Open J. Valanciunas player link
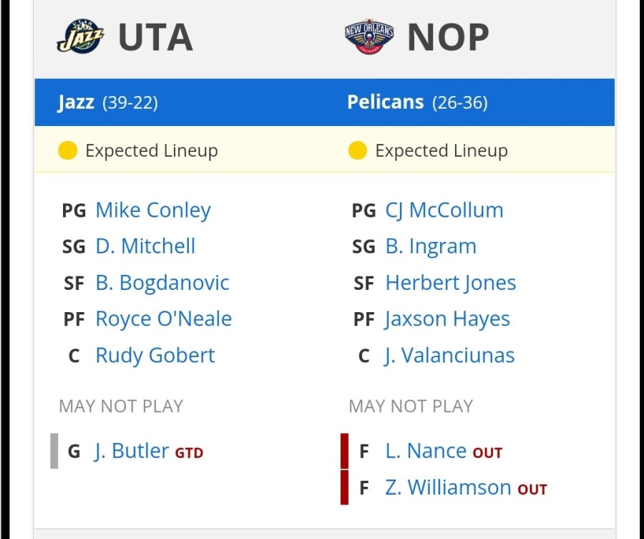 pos(450,355)
